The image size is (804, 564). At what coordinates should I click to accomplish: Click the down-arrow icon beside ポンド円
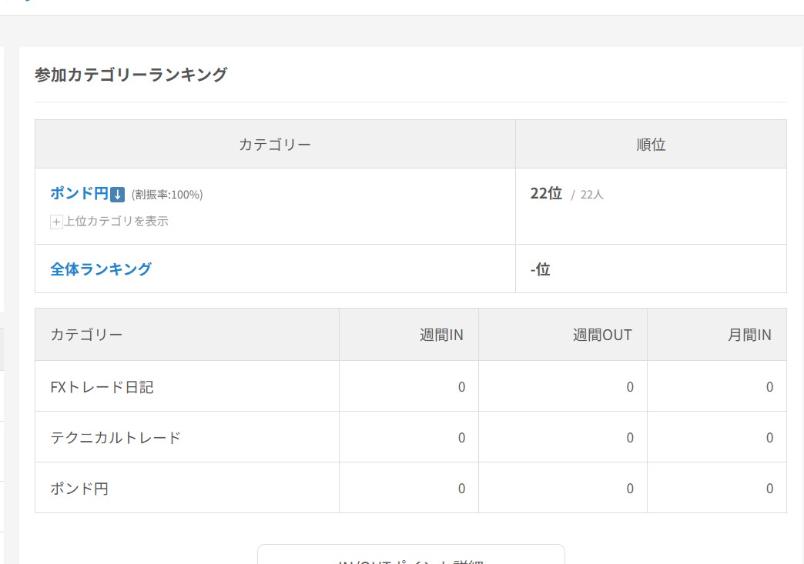click(117, 195)
